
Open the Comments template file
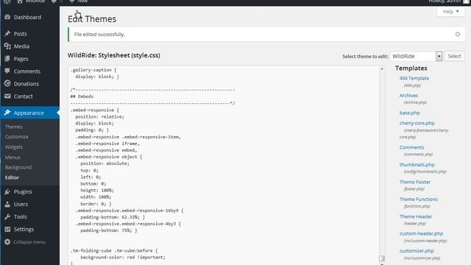click(411, 147)
